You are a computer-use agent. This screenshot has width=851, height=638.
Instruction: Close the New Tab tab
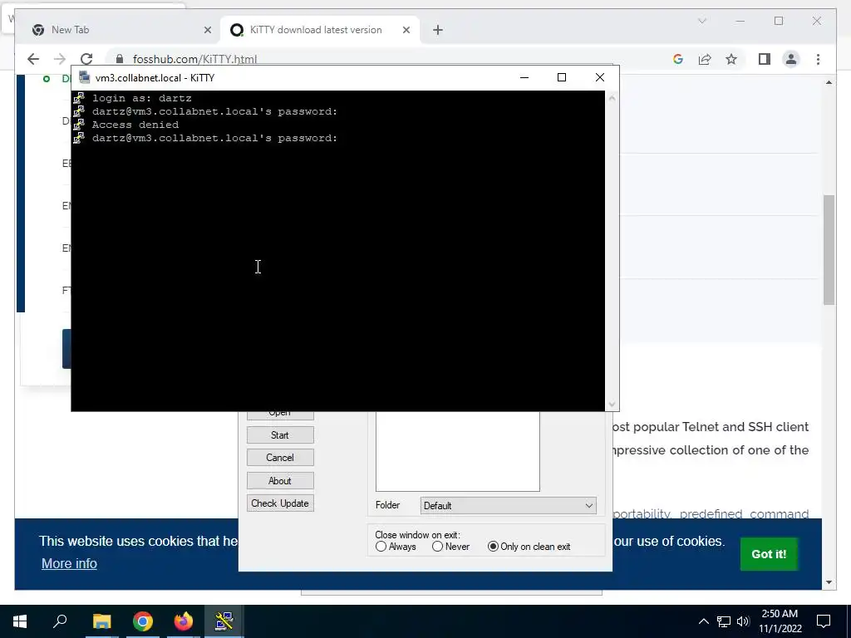(x=207, y=31)
